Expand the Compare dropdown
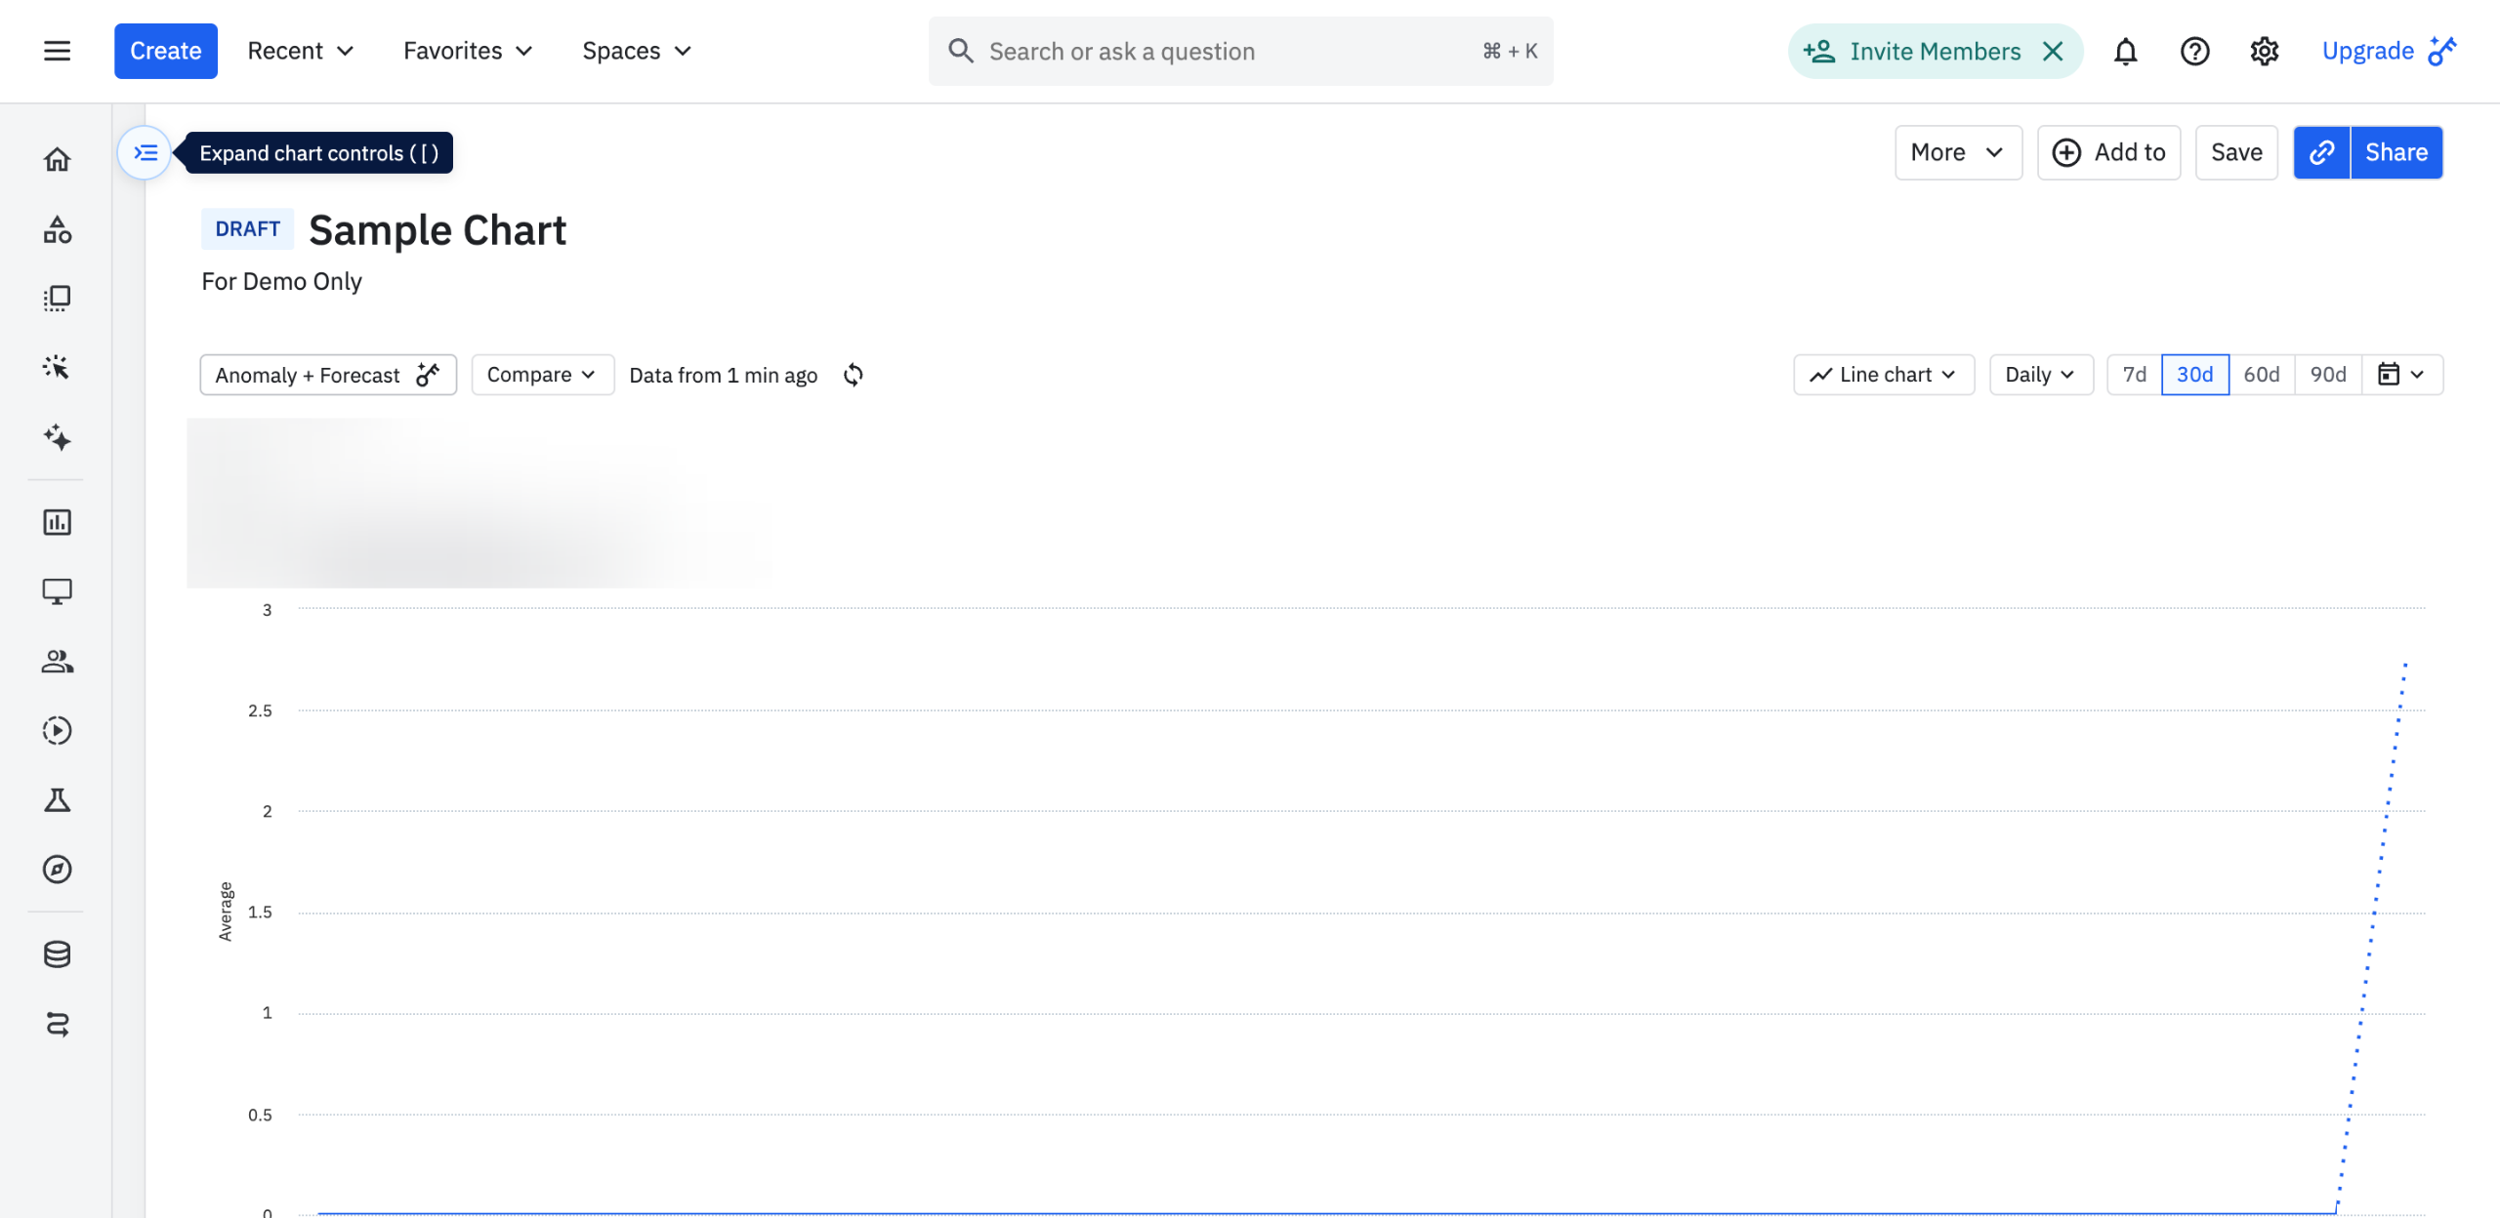Screen dimensions: 2500x1218 coord(542,375)
